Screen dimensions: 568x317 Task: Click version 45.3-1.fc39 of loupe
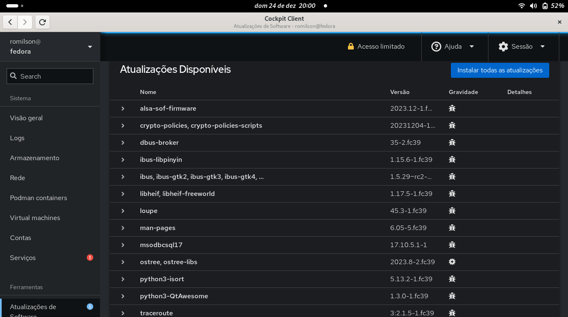point(408,211)
